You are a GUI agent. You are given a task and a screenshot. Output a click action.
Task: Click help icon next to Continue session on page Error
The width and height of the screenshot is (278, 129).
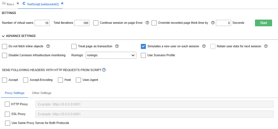pyautogui.click(x=147, y=23)
